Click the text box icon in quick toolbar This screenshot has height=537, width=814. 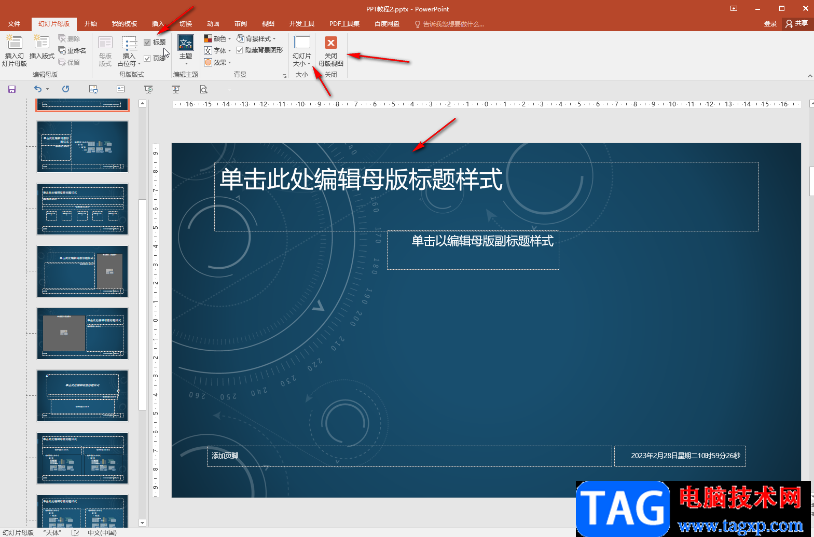(121, 89)
